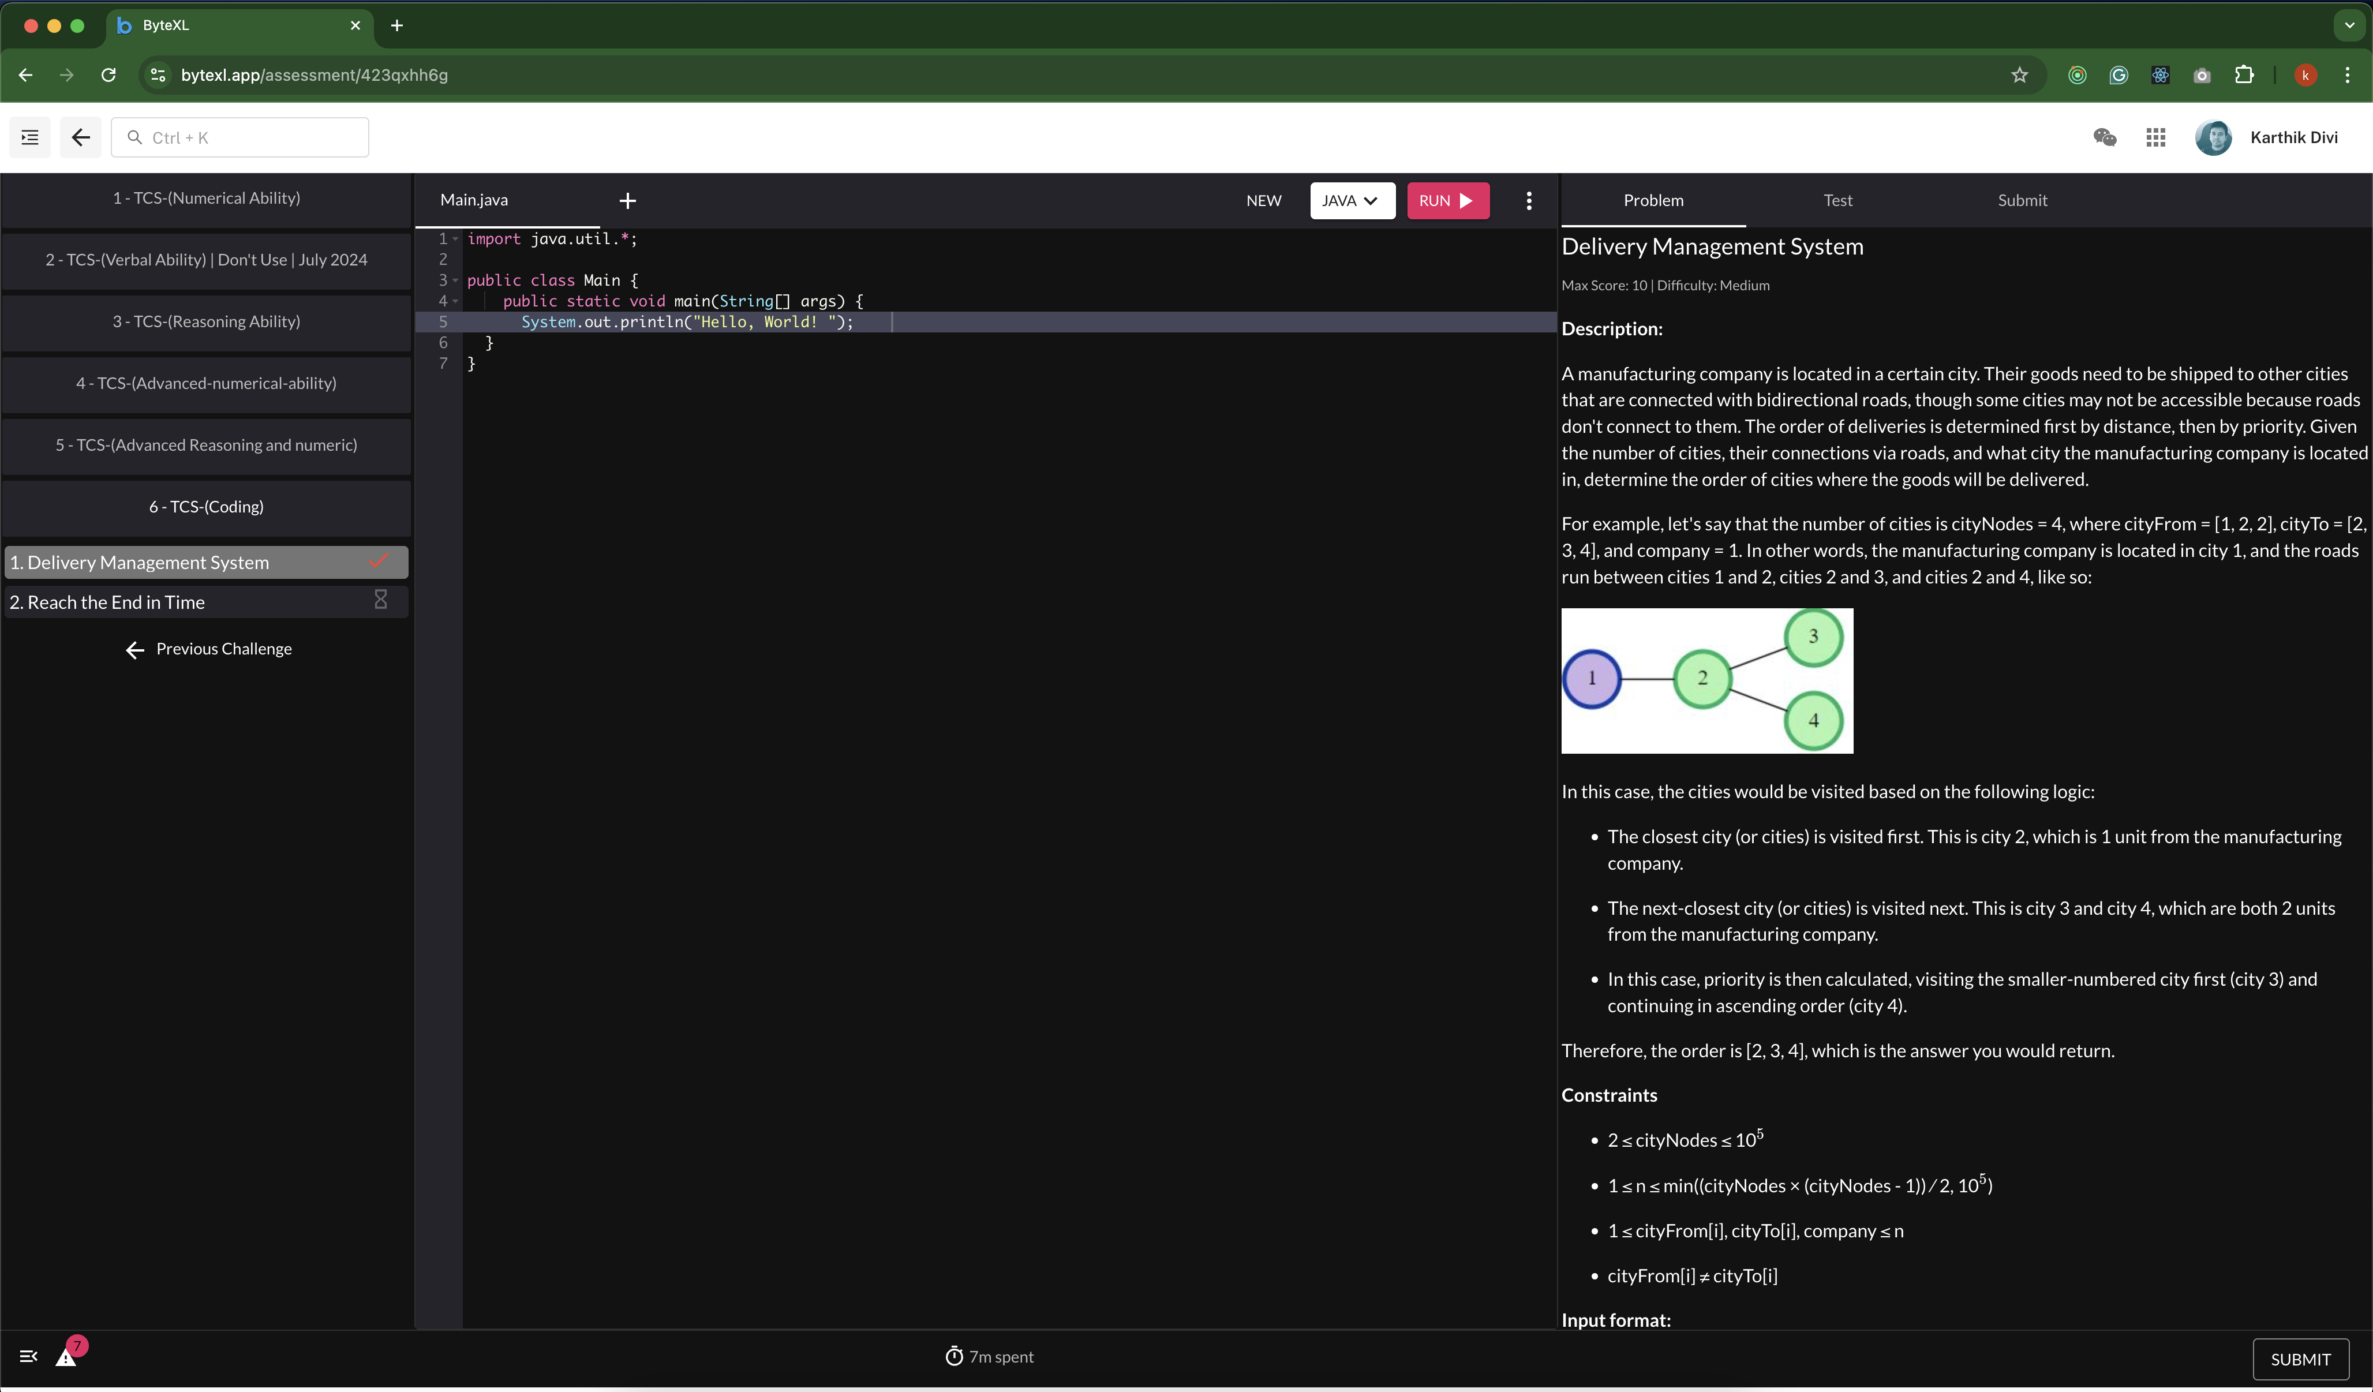The width and height of the screenshot is (2373, 1392).
Task: Select the completed checkmark on Delivery Management System
Action: point(380,562)
